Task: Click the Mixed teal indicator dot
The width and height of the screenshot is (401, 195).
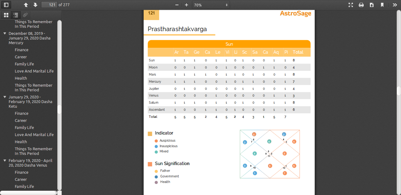Action: (x=156, y=151)
